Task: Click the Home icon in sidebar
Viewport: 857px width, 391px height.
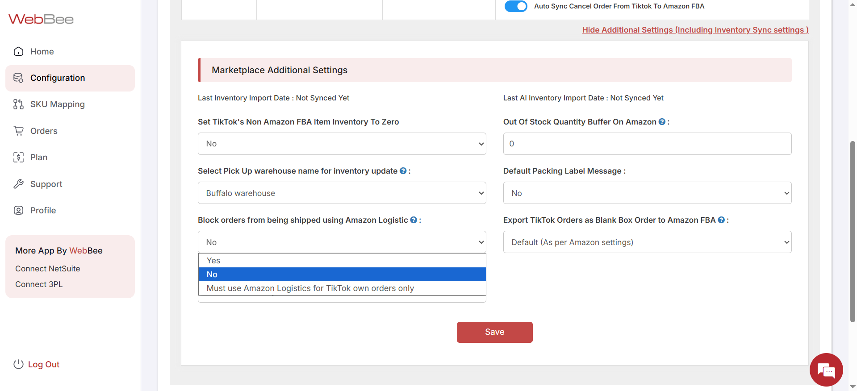Action: coord(18,51)
